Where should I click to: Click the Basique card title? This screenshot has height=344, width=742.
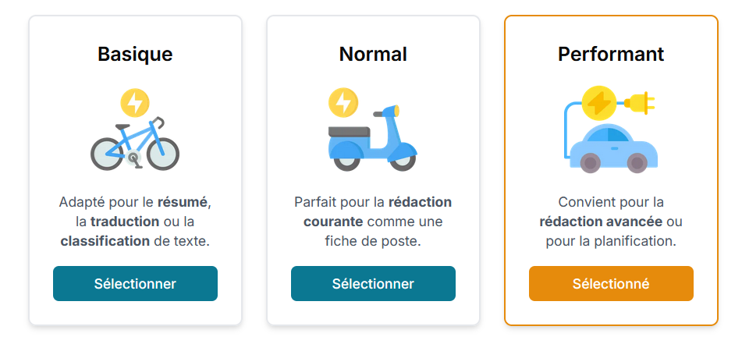coord(135,54)
